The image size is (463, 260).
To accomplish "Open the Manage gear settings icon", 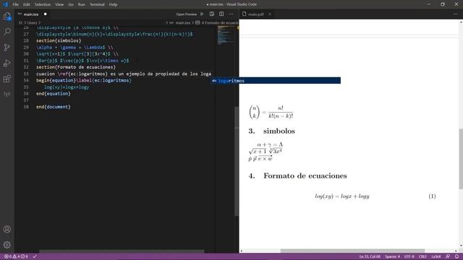I will [x=7, y=245].
